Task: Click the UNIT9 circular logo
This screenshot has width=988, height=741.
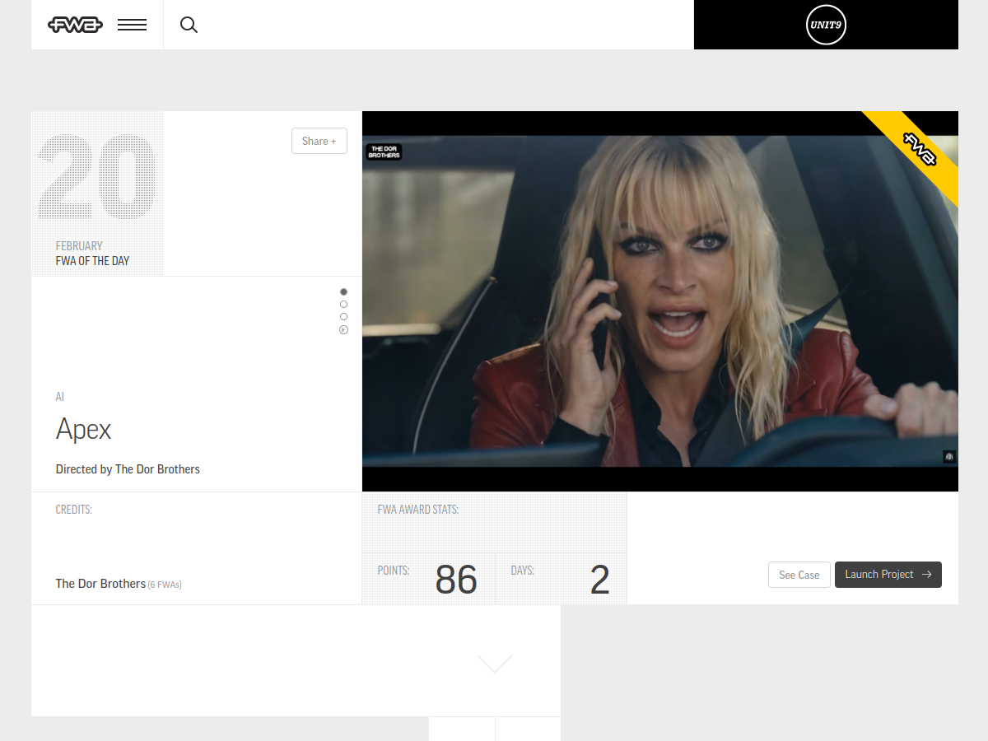Action: coord(826,25)
